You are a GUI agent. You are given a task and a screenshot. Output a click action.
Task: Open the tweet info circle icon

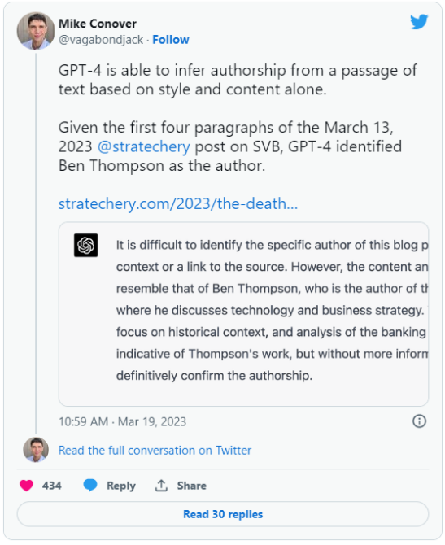click(x=419, y=421)
